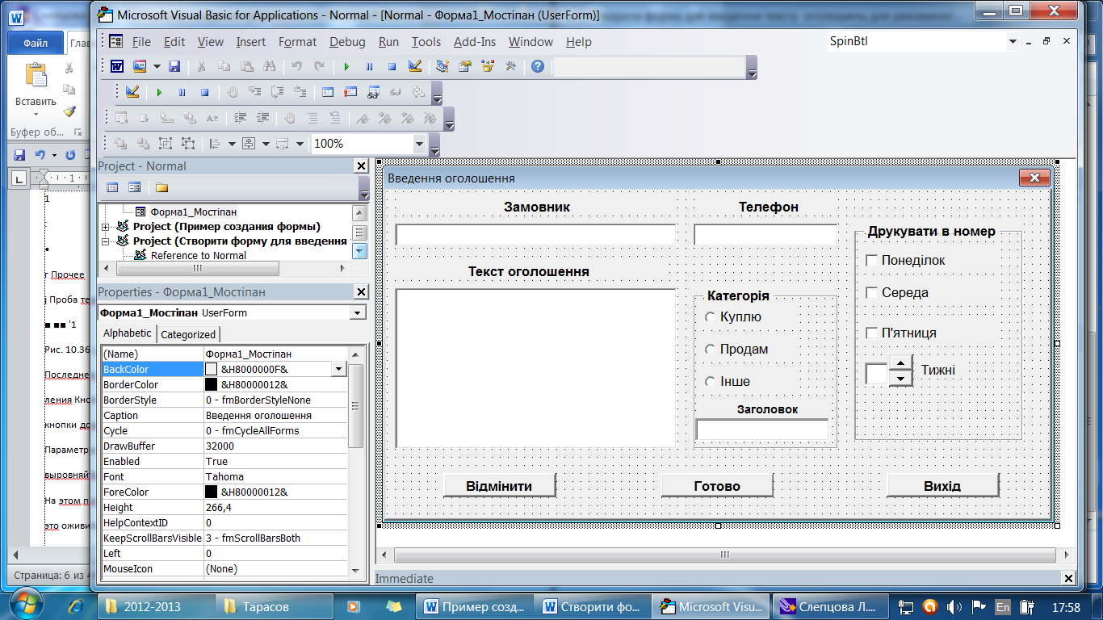Click the Quick Watch glasses icon
Screen dimensions: 1103x620
pos(396,92)
